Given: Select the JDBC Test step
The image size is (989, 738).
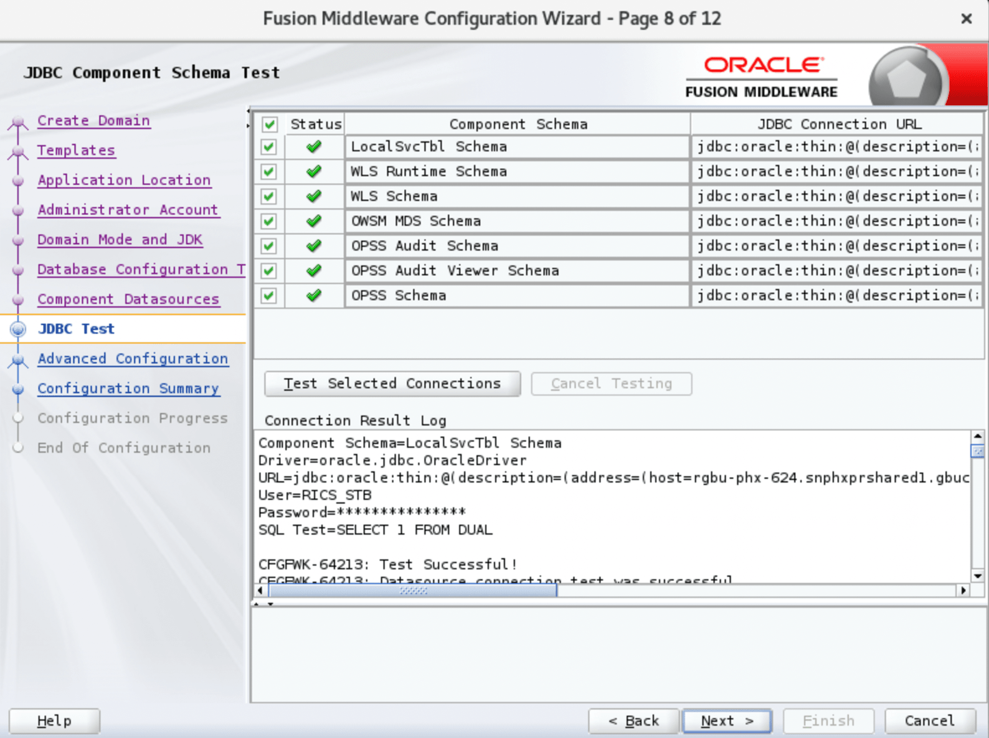Looking at the screenshot, I should pyautogui.click(x=76, y=329).
